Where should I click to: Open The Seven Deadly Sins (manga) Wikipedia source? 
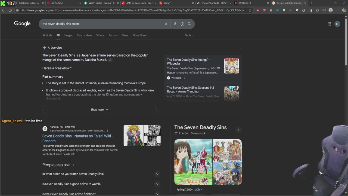click(x=189, y=62)
